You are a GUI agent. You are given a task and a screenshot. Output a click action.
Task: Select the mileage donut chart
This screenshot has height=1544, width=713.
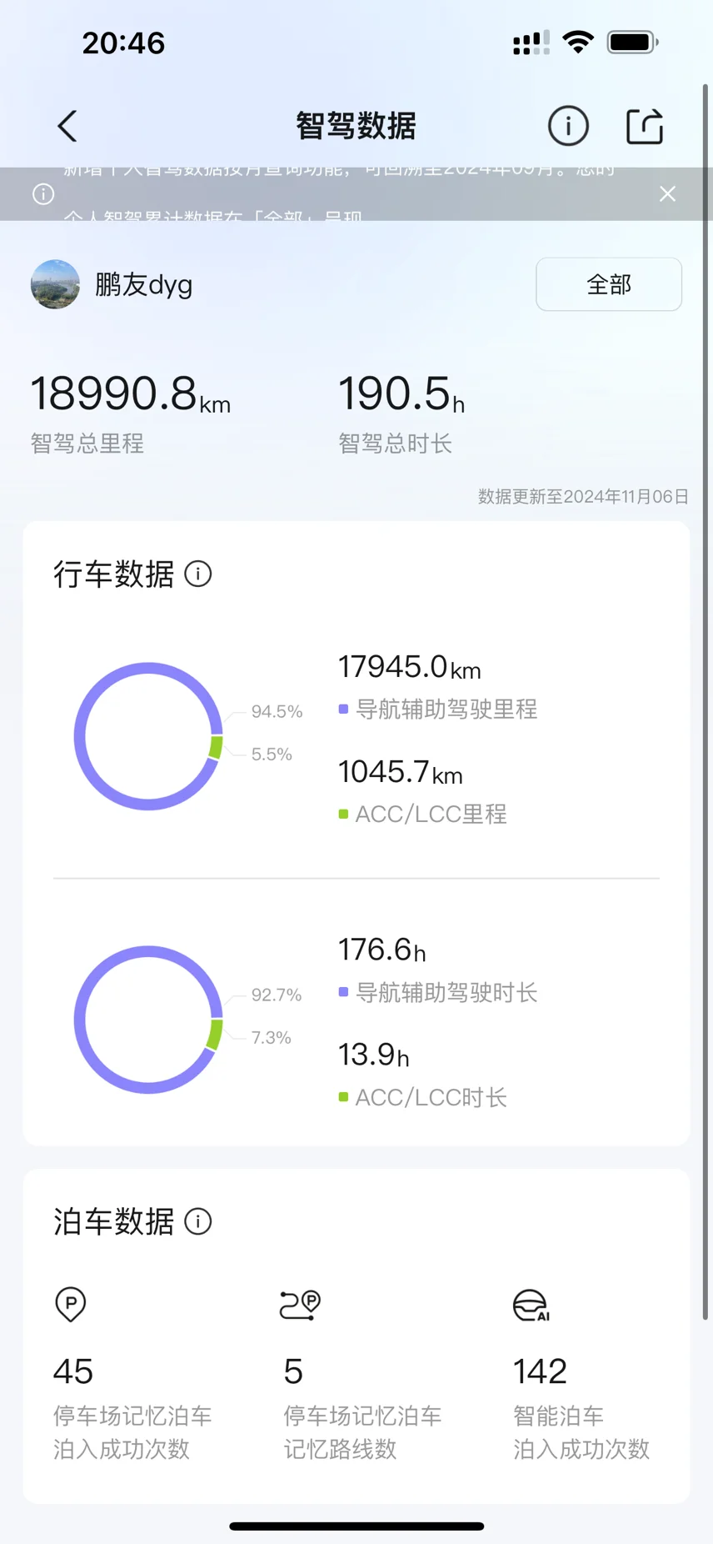pyautogui.click(x=148, y=736)
